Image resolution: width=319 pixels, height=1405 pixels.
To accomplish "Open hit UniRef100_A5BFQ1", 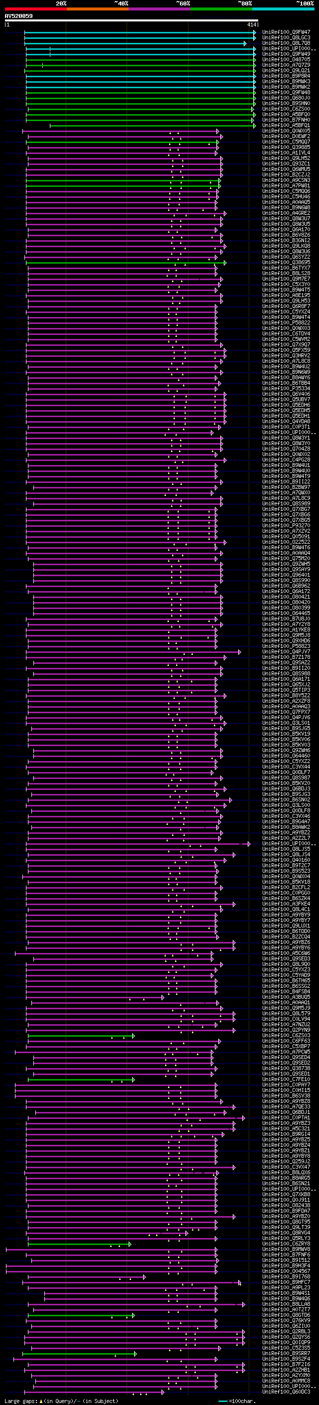I will (286, 126).
